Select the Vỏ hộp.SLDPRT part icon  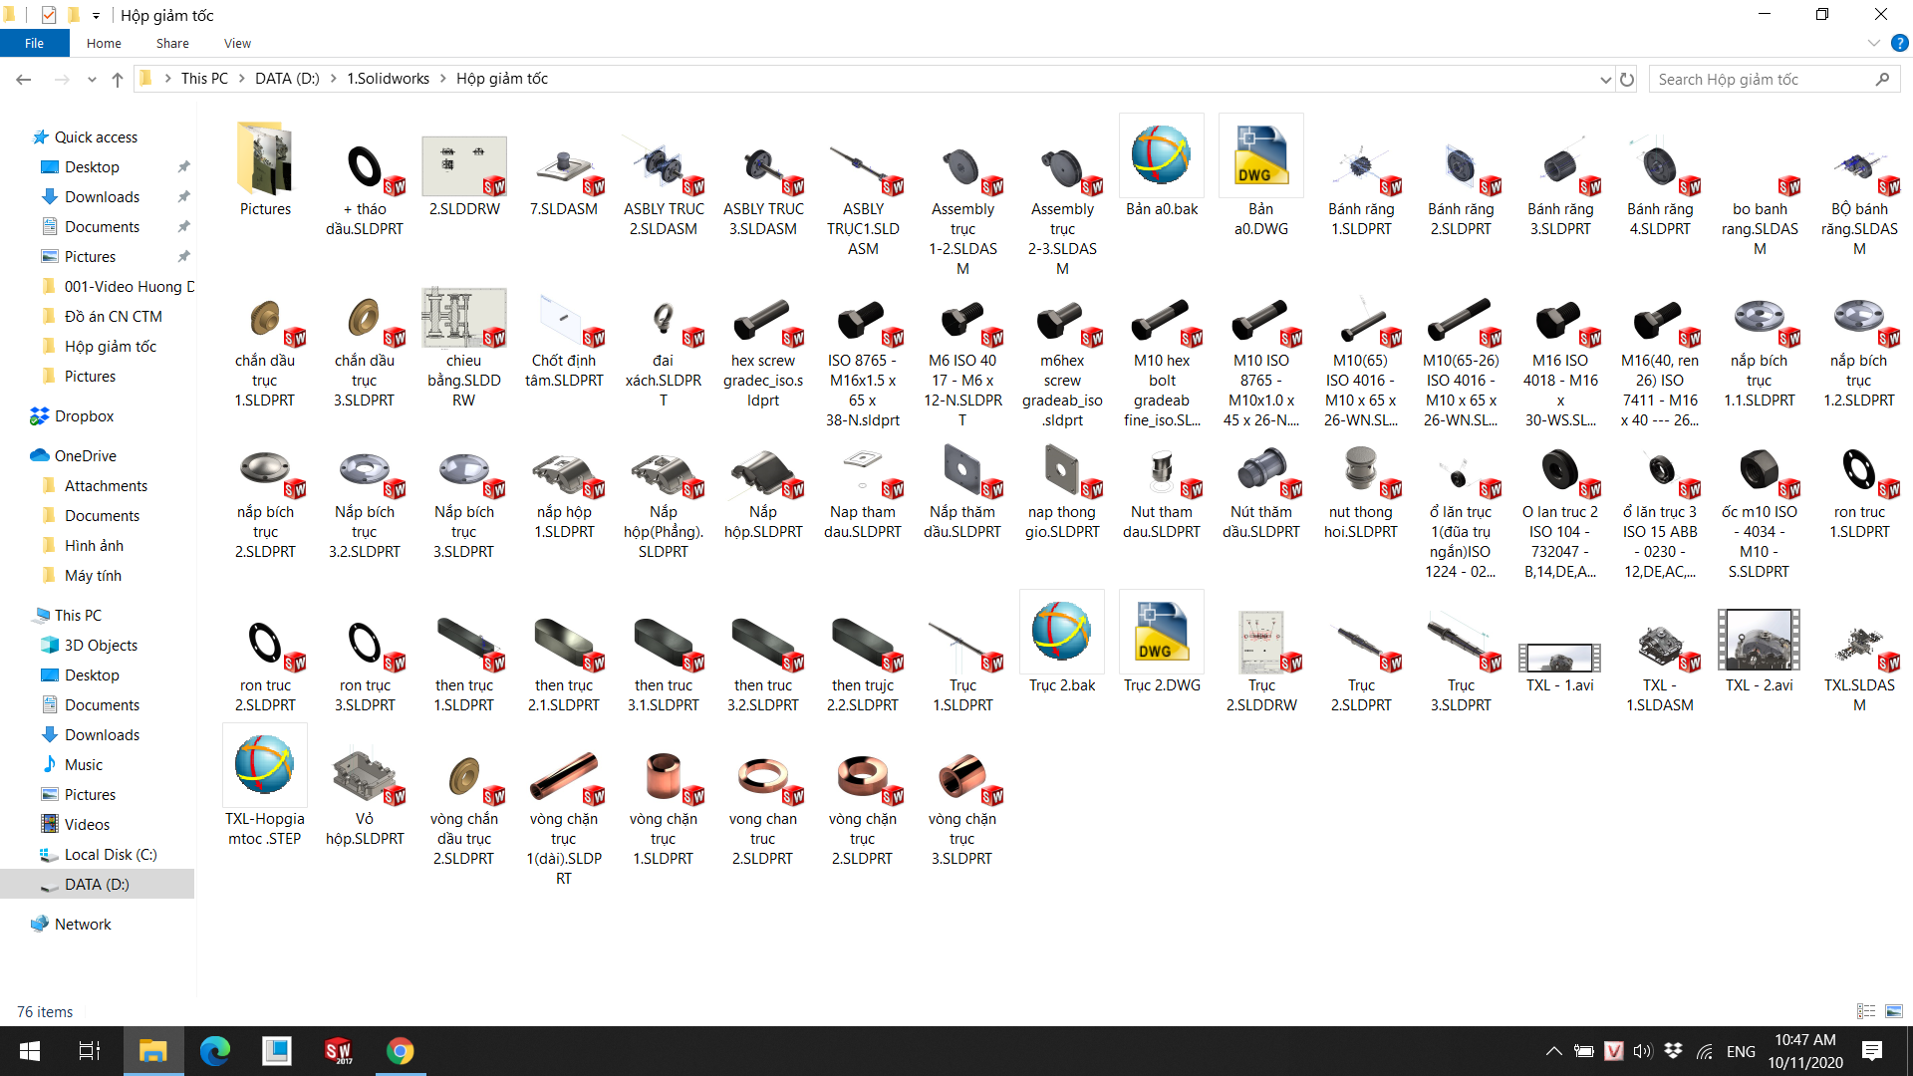pyautogui.click(x=365, y=778)
